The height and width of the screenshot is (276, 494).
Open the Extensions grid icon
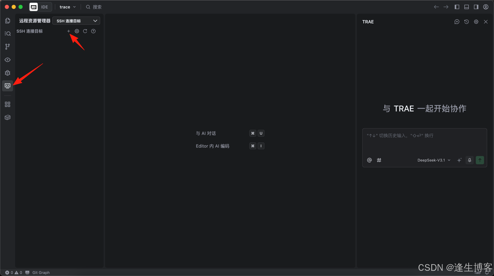coord(7,104)
